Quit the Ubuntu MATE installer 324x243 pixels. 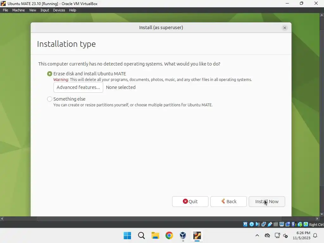click(x=190, y=202)
